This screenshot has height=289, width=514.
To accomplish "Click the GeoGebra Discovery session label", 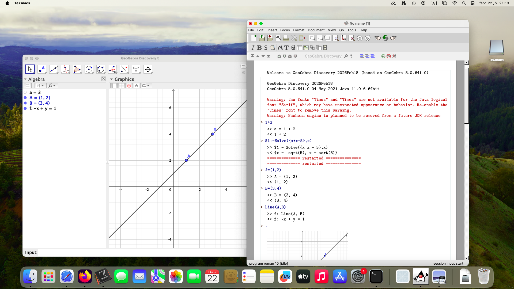I will pyautogui.click(x=323, y=56).
